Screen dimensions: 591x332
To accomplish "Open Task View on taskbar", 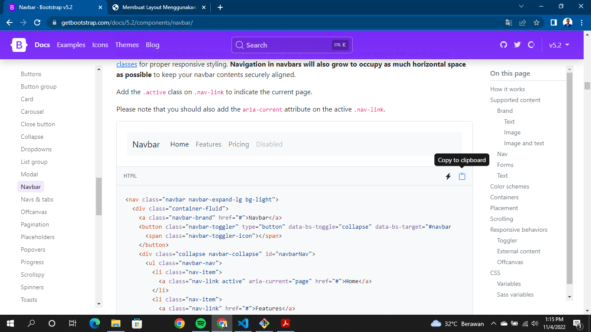I will click(x=73, y=323).
